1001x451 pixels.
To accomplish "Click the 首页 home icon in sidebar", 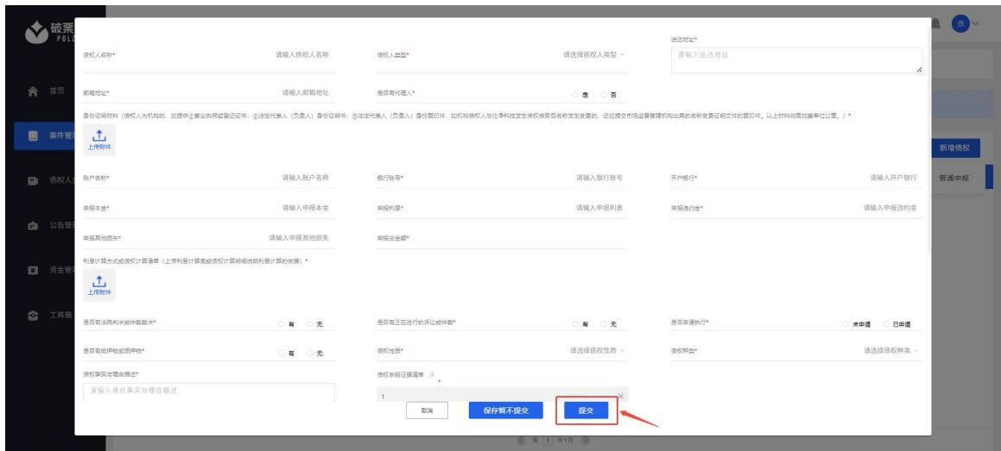I will [33, 91].
